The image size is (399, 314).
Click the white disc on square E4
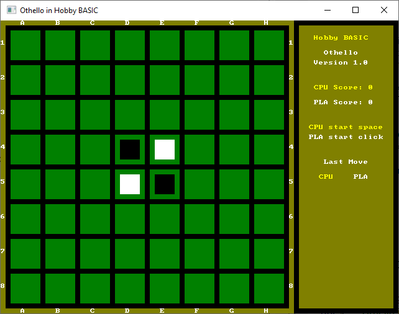(x=165, y=150)
